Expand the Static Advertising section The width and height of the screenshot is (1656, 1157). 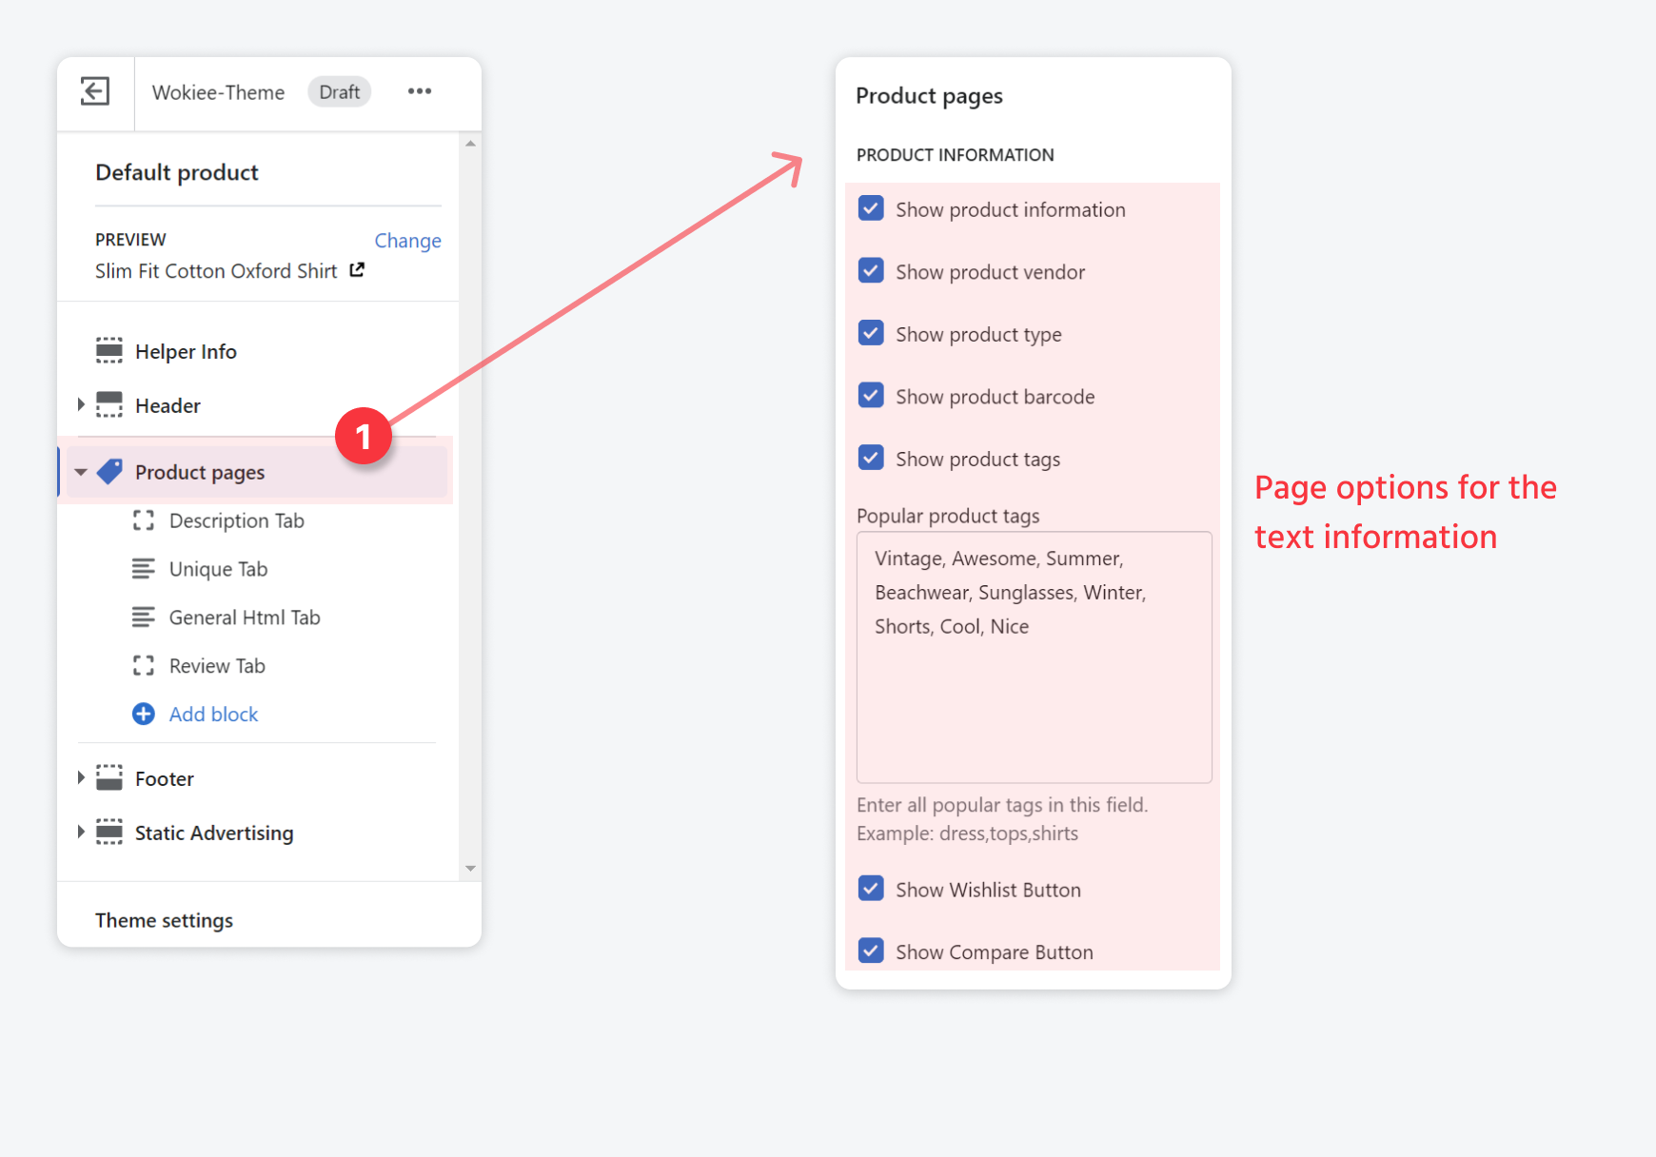click(81, 832)
